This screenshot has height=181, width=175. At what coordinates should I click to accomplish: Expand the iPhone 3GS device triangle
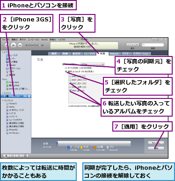click(5, 96)
